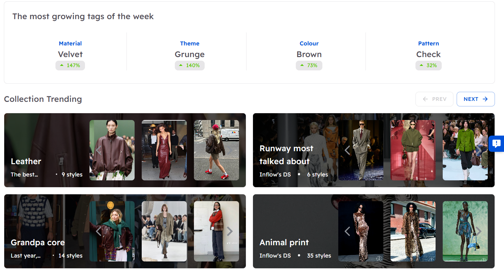
Task: Open the Animal print collection title
Action: 284,242
